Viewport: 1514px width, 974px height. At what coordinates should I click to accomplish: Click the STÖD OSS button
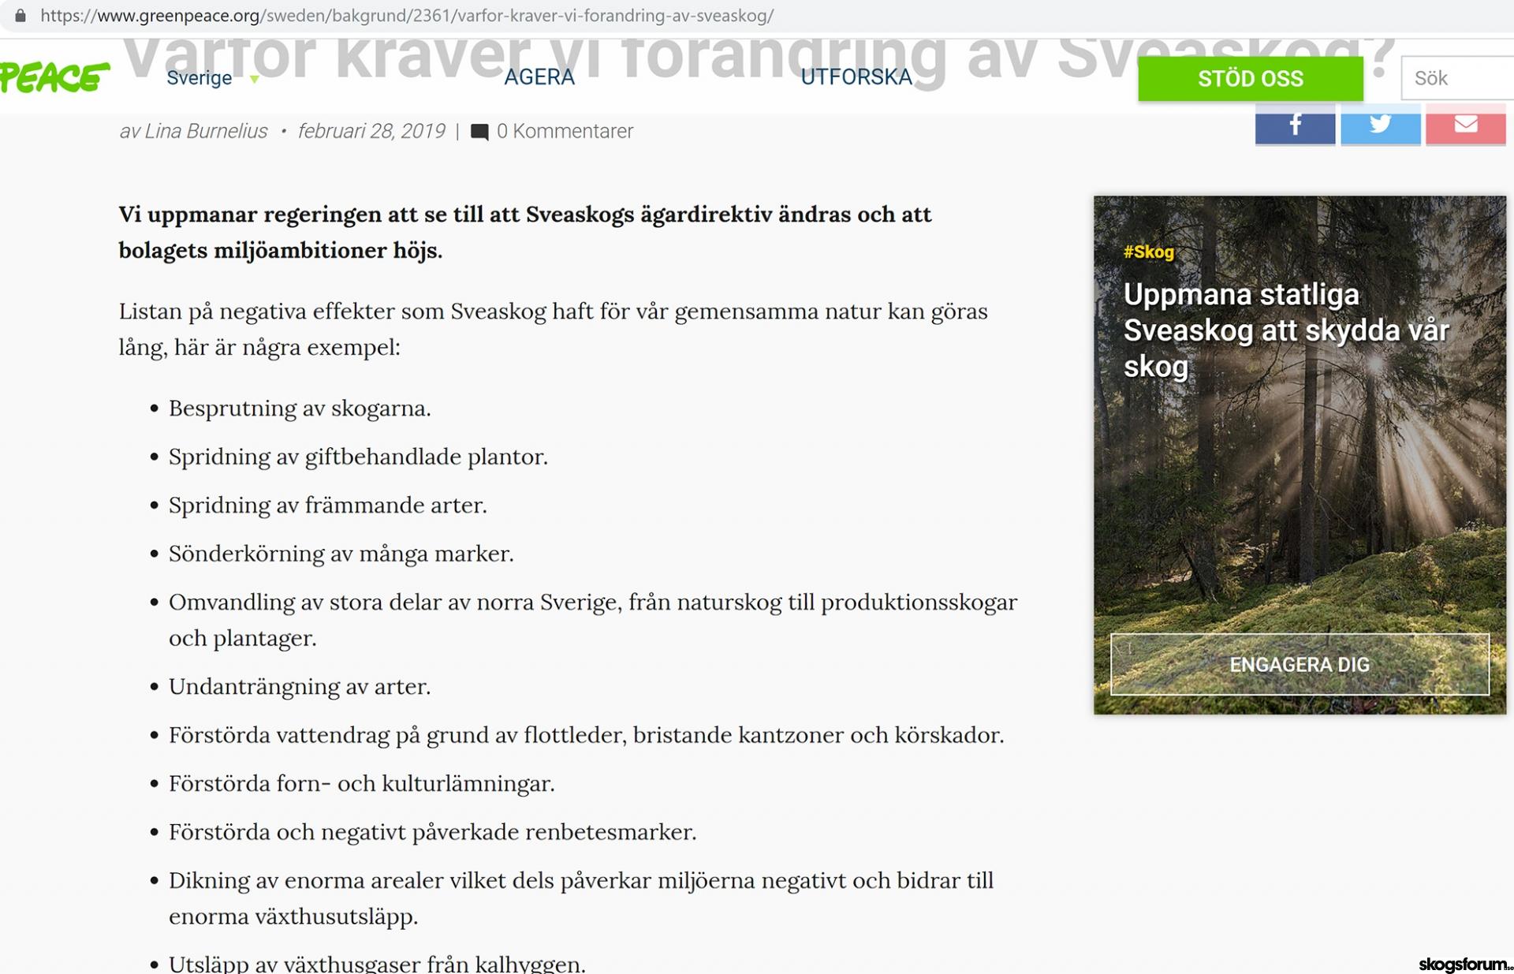1250,79
